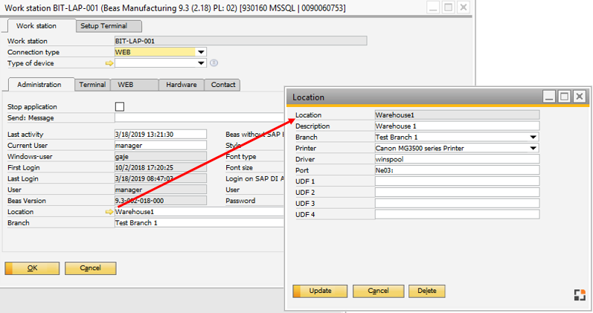Open the Connection type dropdown
The width and height of the screenshot is (593, 313).
201,52
